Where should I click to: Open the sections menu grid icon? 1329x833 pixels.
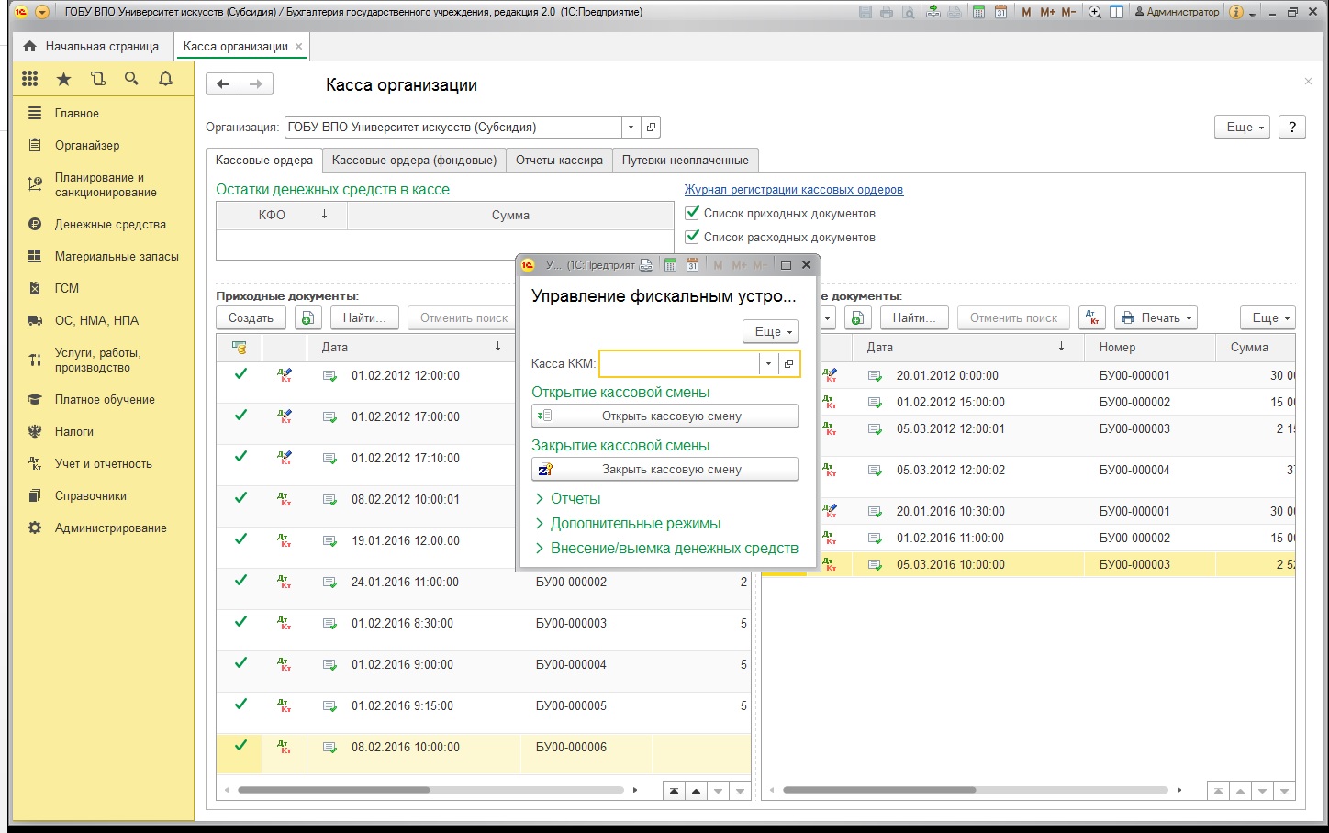30,79
